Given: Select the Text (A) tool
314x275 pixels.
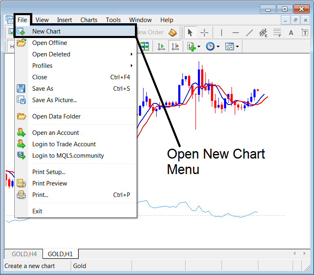Looking at the screenshot, I should [x=291, y=32].
